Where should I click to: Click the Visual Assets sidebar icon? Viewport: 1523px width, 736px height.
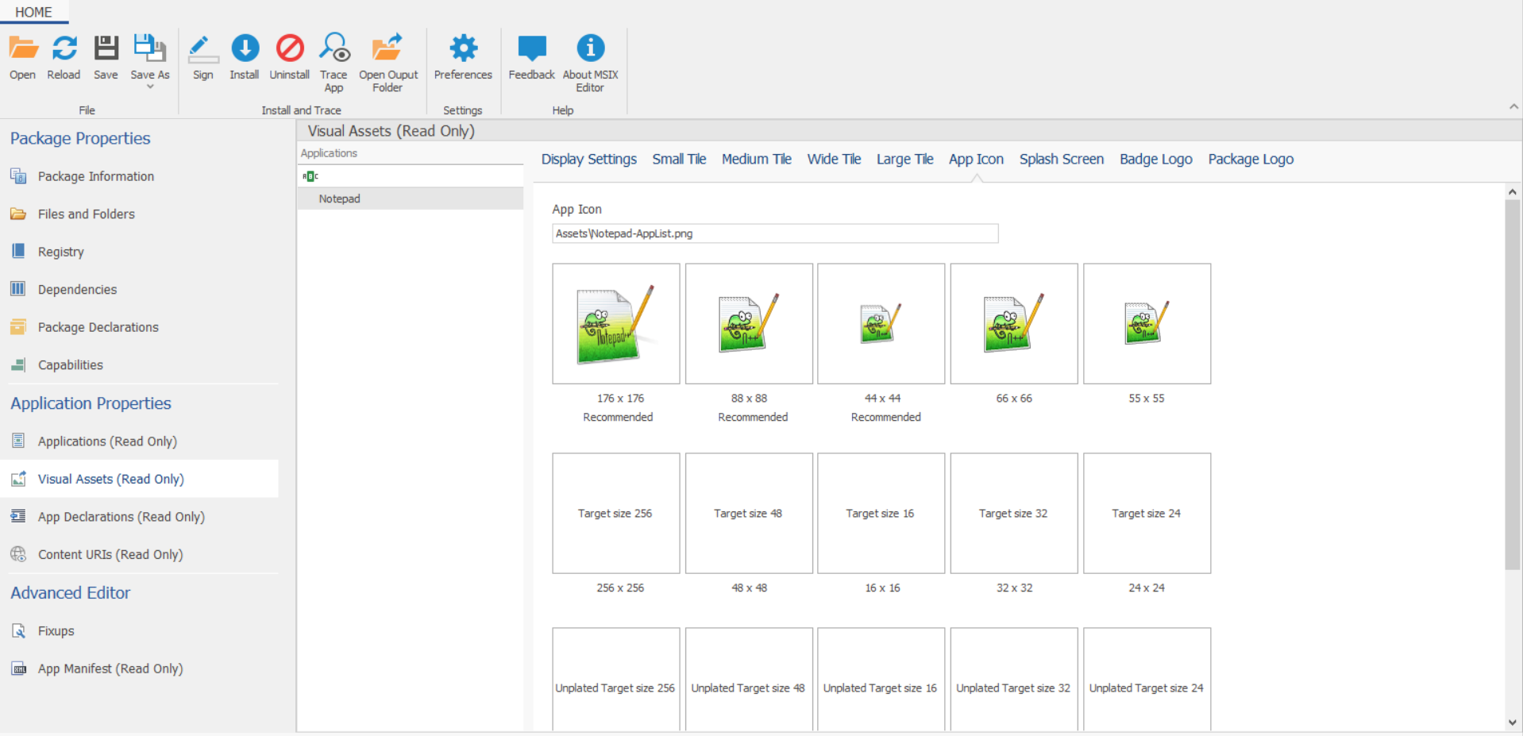18,479
